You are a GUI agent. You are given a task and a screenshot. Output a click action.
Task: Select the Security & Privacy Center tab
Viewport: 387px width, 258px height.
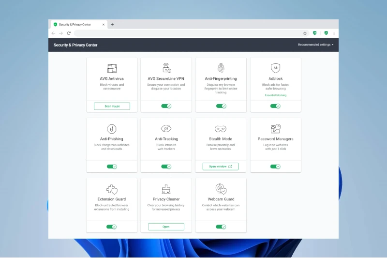pos(79,24)
